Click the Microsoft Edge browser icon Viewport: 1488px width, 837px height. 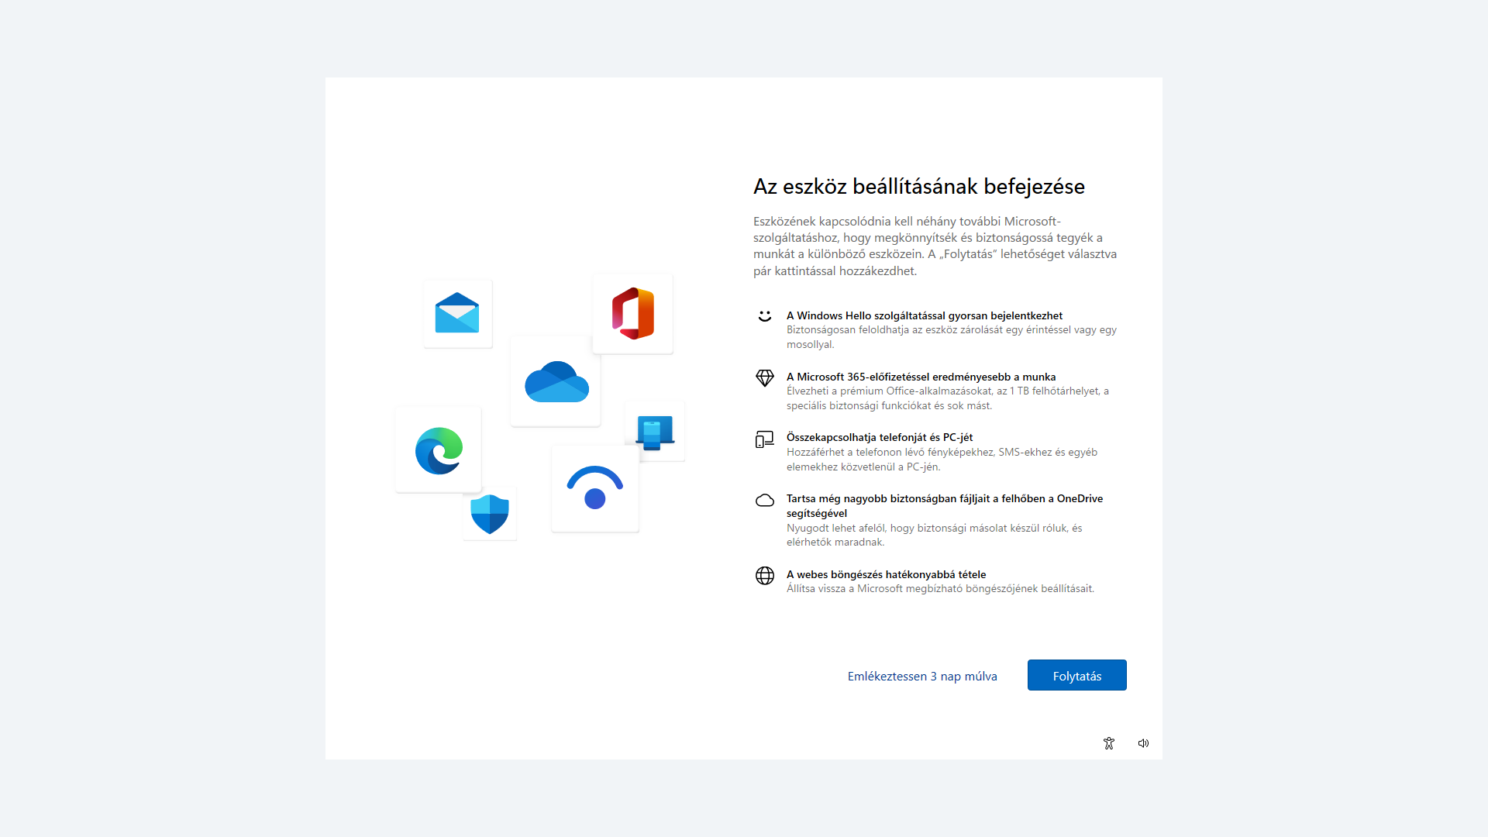click(x=439, y=449)
